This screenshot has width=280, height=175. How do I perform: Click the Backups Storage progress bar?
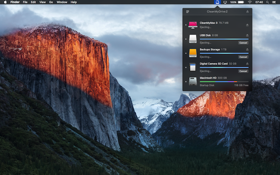click(x=224, y=53)
